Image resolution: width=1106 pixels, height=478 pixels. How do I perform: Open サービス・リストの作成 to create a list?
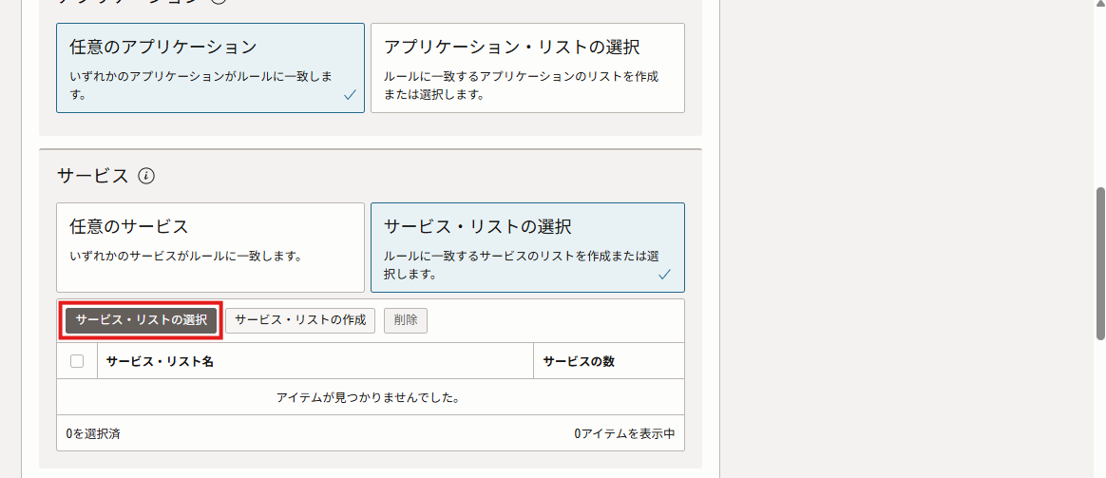[x=300, y=320]
